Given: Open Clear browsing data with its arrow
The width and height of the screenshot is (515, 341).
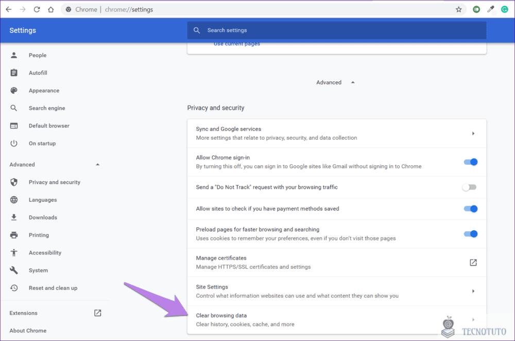Looking at the screenshot, I should 473,320.
